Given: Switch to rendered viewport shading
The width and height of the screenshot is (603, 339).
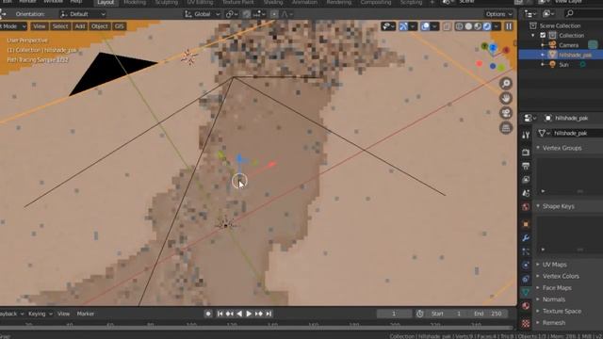Looking at the screenshot, I should point(487,26).
